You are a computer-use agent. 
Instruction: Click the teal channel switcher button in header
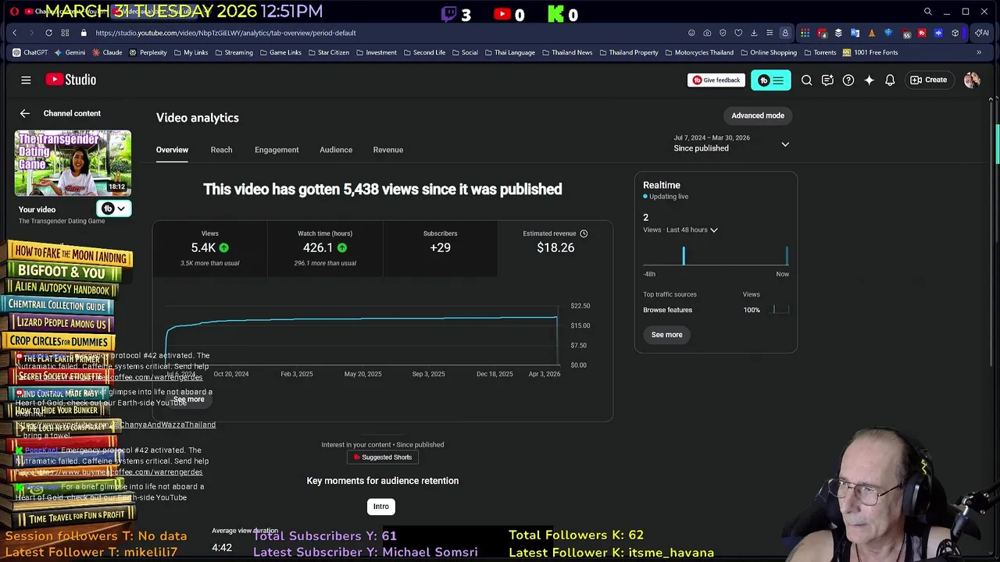click(x=770, y=80)
